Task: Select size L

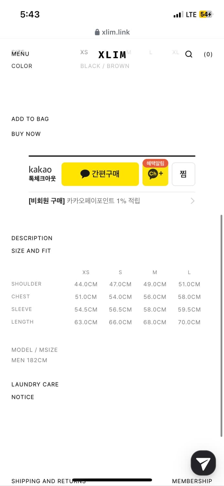Action: pos(151,52)
